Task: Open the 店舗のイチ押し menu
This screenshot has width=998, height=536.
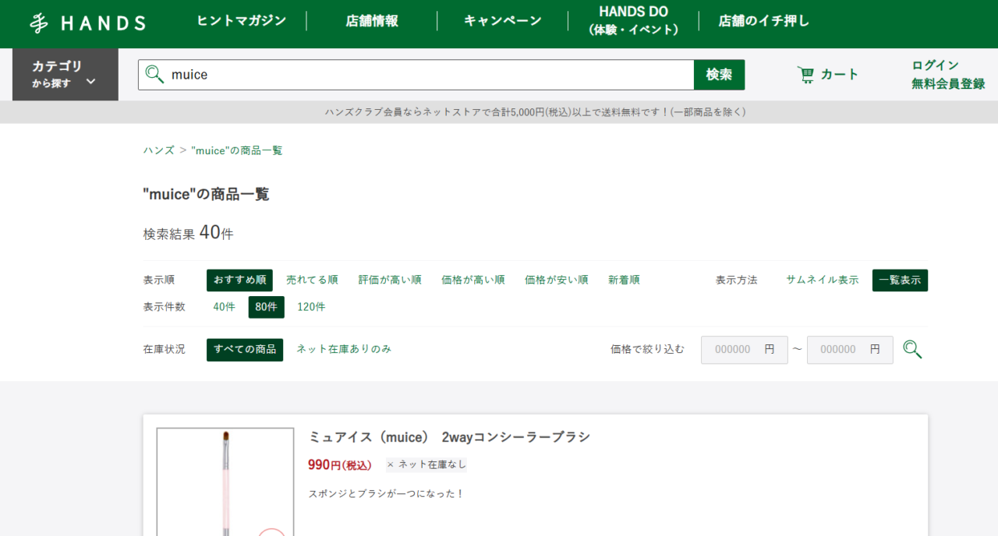Action: (x=764, y=21)
